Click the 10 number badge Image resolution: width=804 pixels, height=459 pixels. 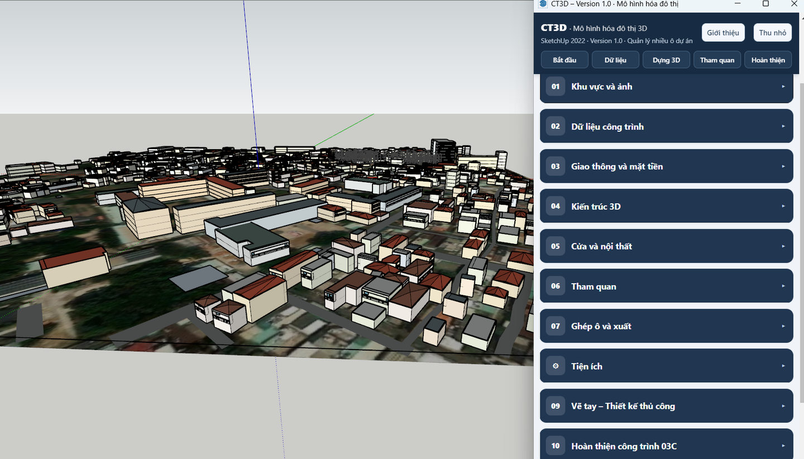[x=556, y=446]
